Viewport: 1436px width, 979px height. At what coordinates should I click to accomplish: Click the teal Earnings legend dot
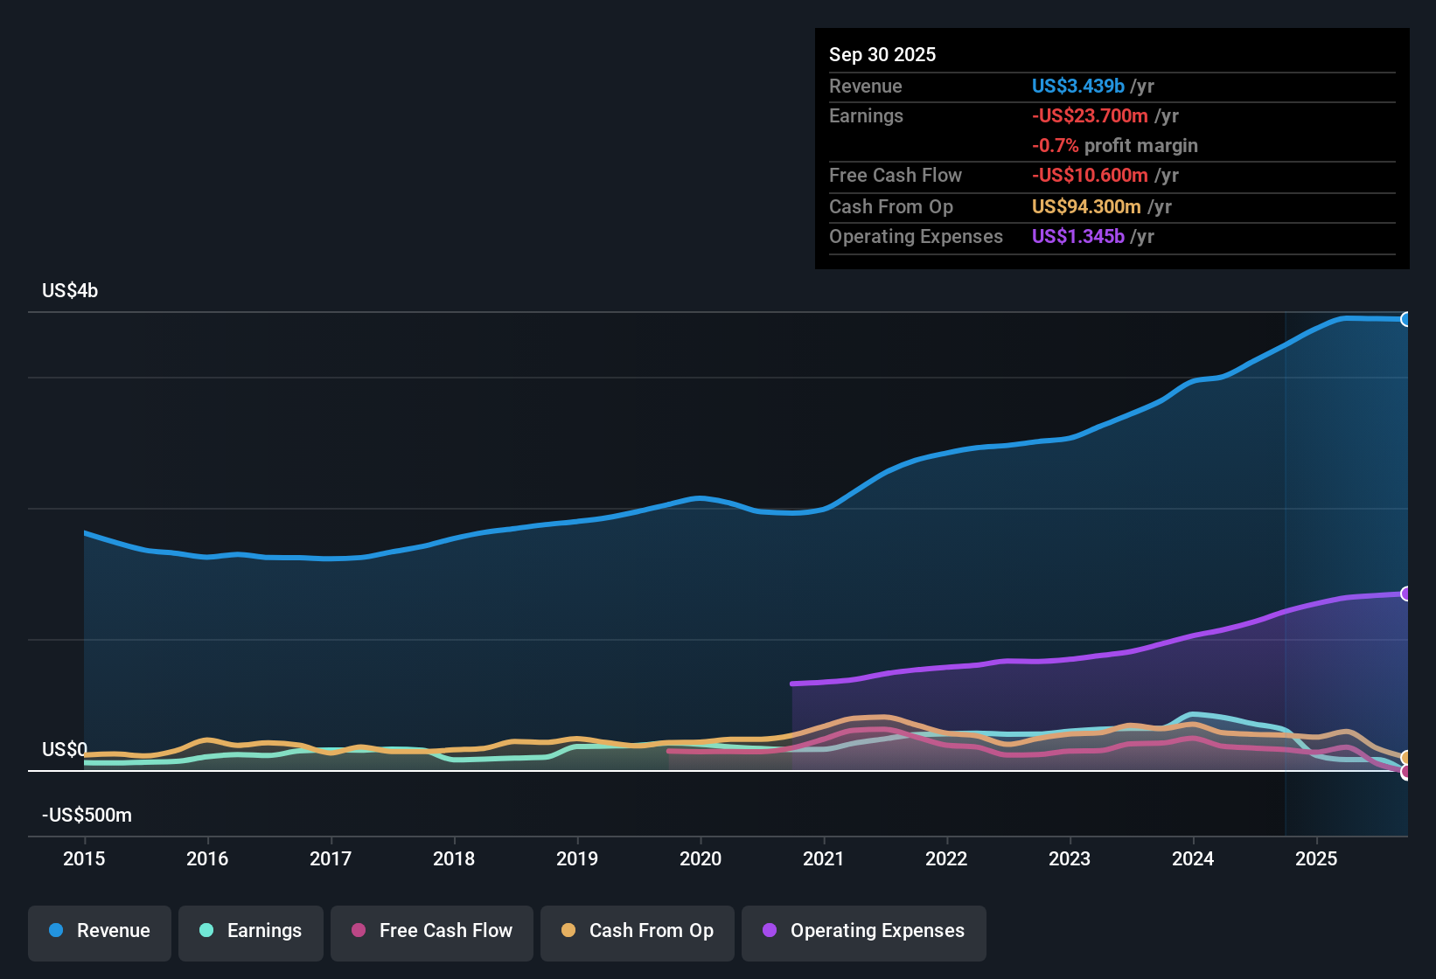coord(206,931)
